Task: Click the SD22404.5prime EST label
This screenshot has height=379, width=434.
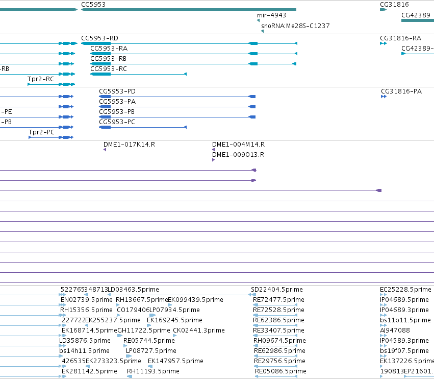Action: pos(277,290)
